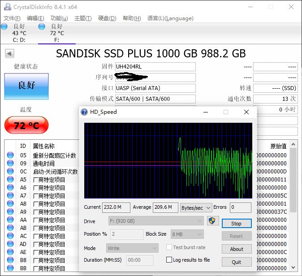
Task: Click the status orb for attribute AC
Action: point(10,236)
